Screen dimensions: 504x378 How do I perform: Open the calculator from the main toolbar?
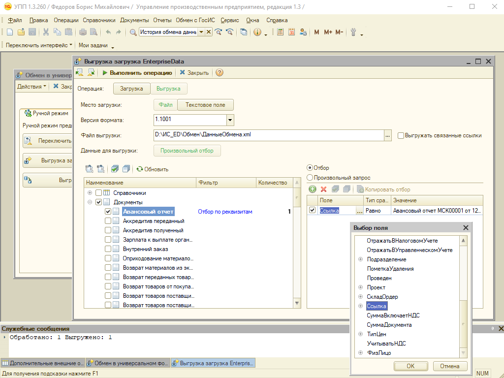tap(280, 32)
